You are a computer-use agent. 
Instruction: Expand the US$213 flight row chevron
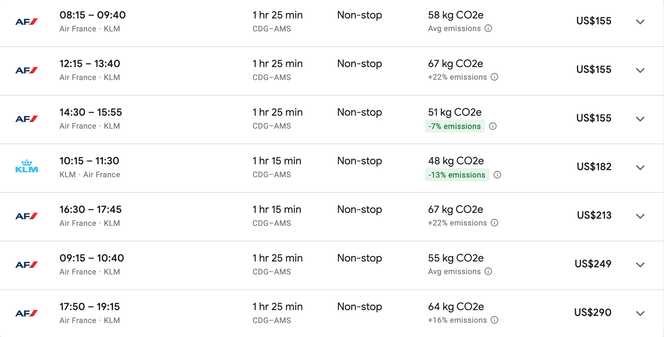(x=640, y=216)
